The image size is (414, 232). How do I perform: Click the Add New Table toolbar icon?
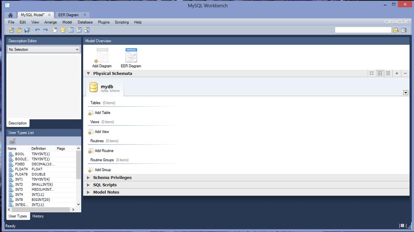[71, 30]
